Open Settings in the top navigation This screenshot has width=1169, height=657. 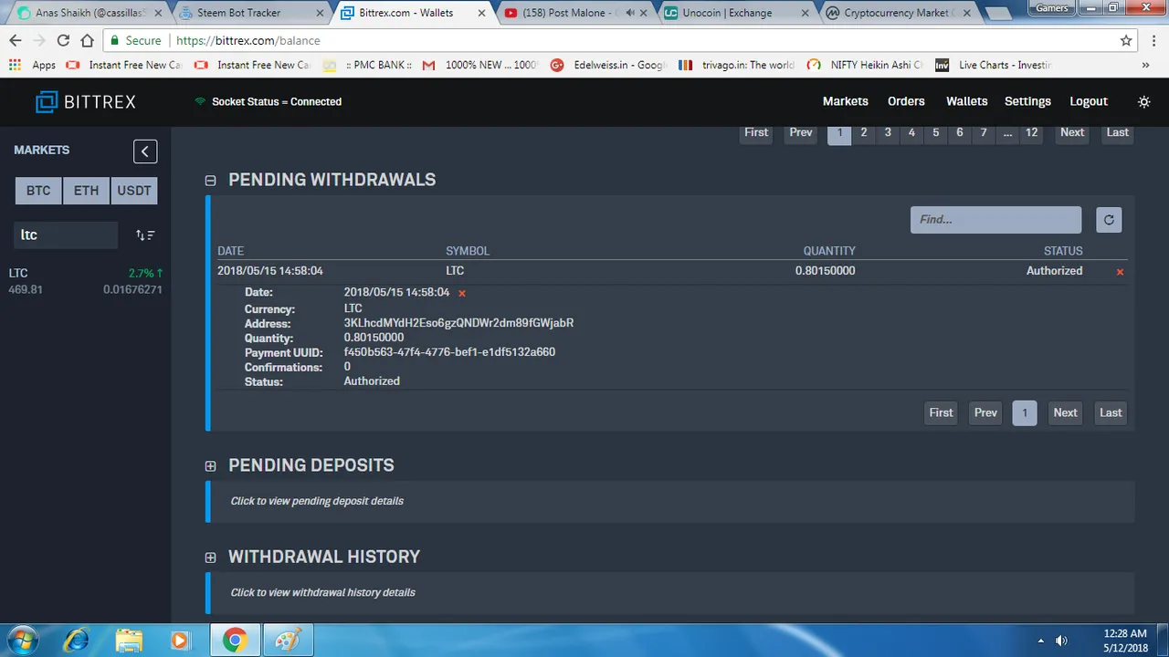pos(1027,101)
